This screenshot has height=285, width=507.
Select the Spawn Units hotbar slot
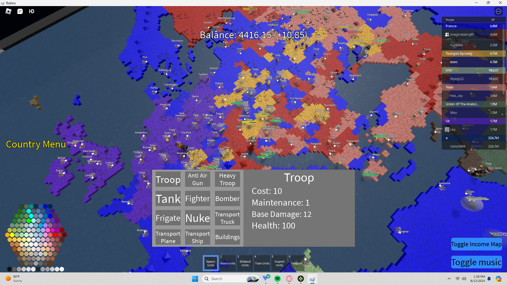point(211,263)
